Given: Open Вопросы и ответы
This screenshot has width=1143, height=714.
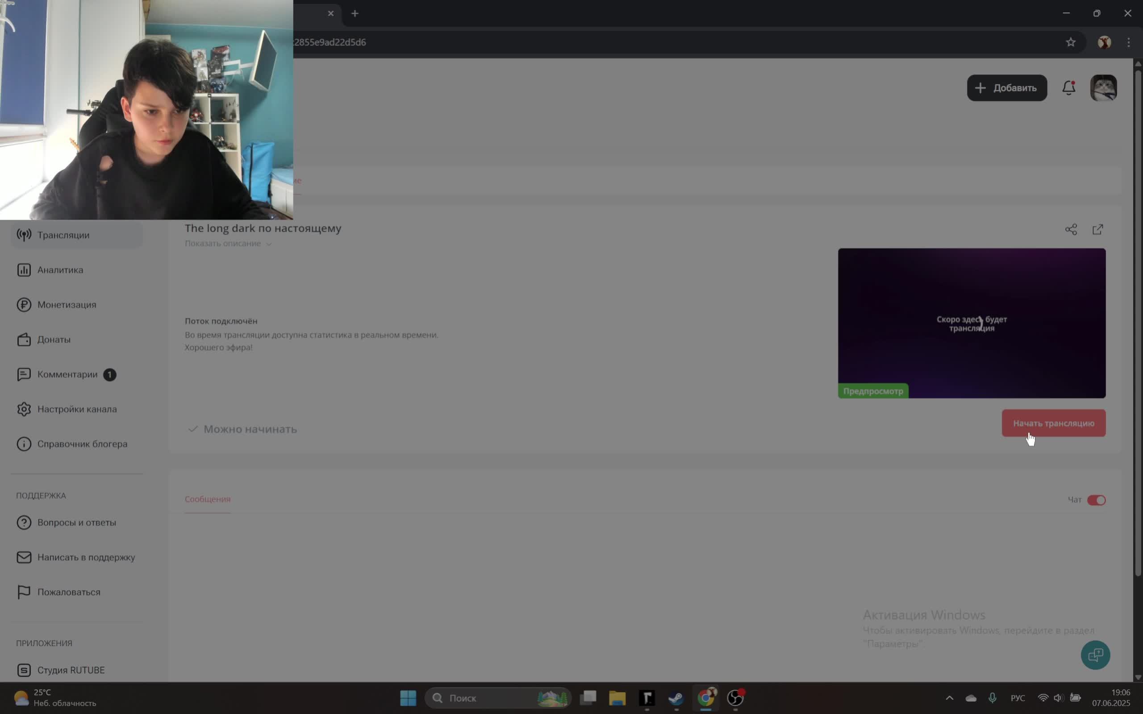Looking at the screenshot, I should point(76,522).
